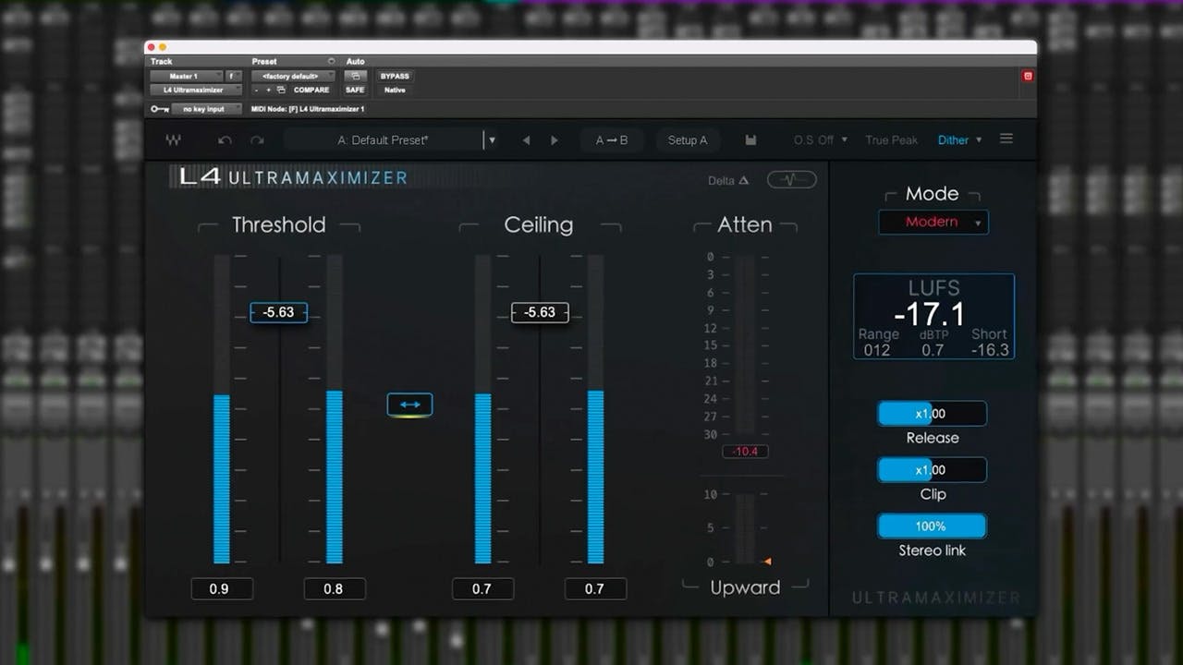Click the Threshold value field showing 0.9
Image resolution: width=1183 pixels, height=665 pixels.
[x=222, y=588]
